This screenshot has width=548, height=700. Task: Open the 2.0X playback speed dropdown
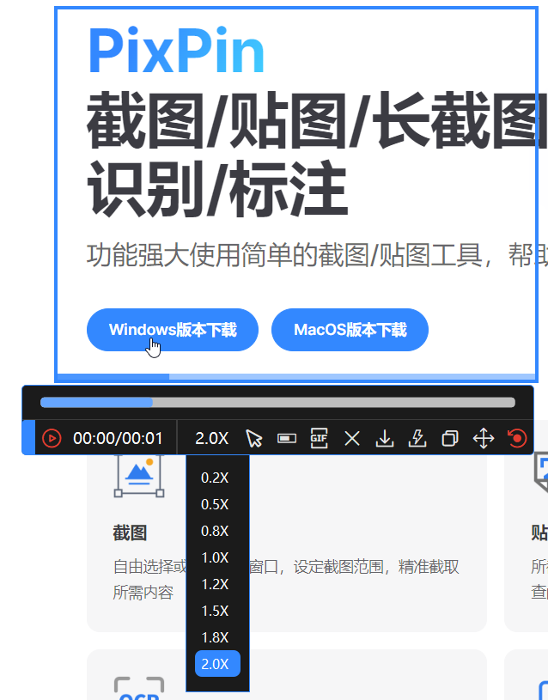tap(211, 438)
